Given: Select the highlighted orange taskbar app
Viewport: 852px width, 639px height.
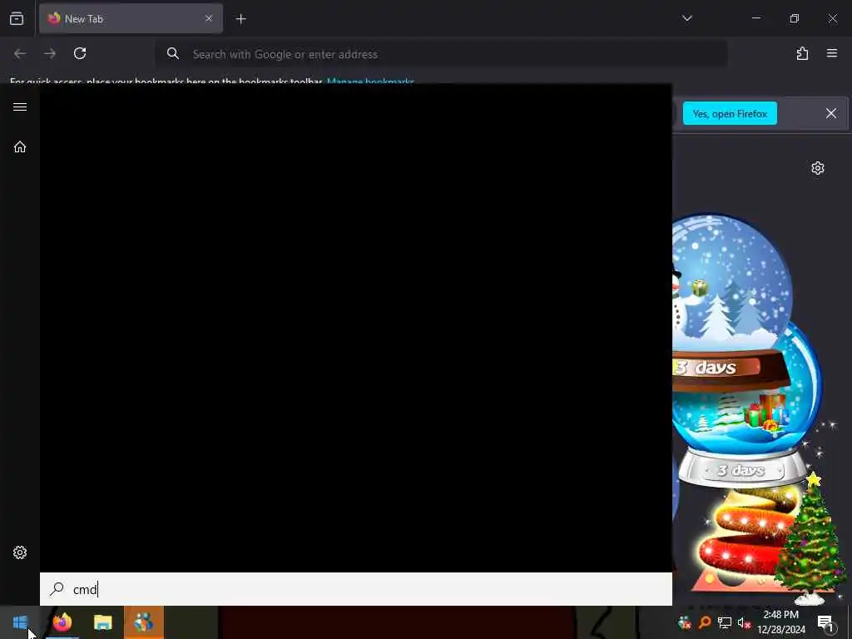Looking at the screenshot, I should 143,622.
